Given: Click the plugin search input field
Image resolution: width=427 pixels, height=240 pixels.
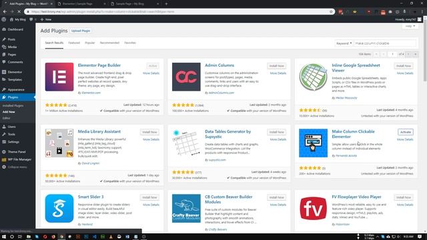Looking at the screenshot, I should tap(384, 43).
